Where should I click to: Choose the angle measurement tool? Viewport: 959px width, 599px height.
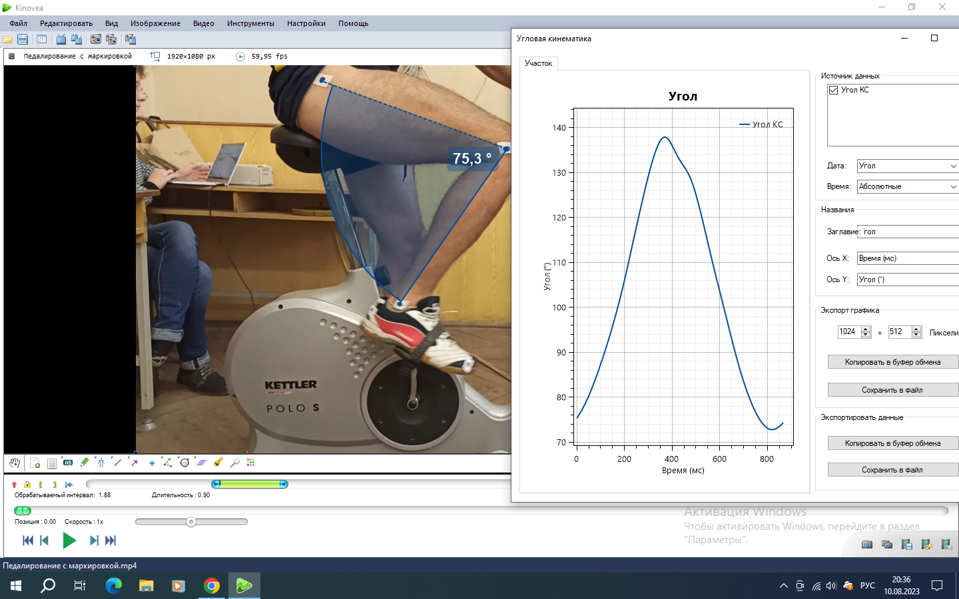tap(167, 463)
